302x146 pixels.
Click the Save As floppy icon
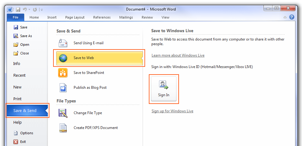(16, 36)
